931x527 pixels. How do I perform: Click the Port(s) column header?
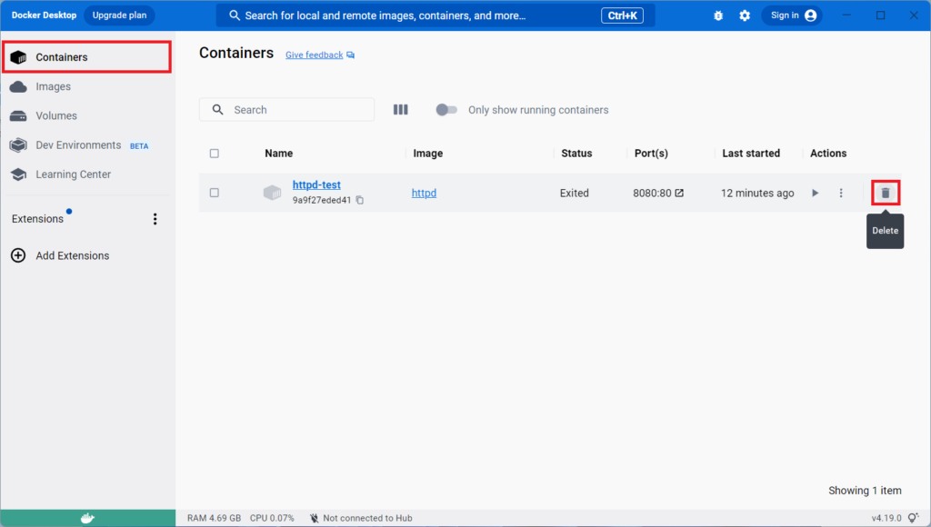point(651,154)
